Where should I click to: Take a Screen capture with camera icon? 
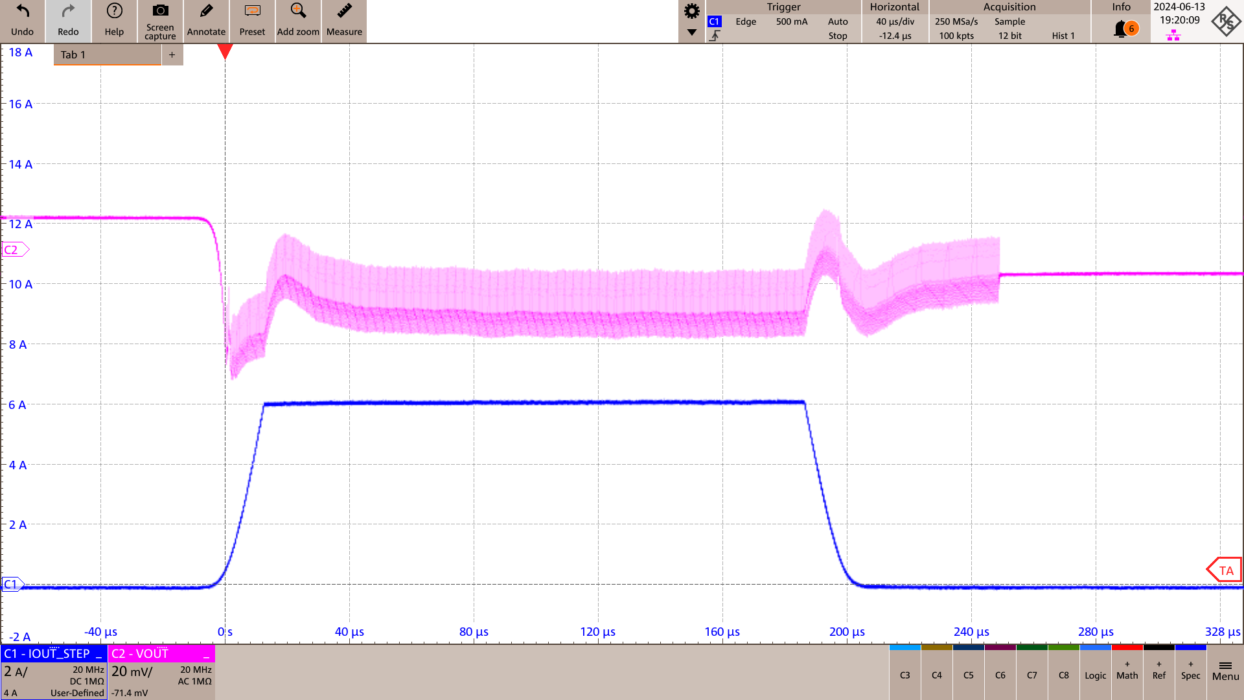[160, 12]
